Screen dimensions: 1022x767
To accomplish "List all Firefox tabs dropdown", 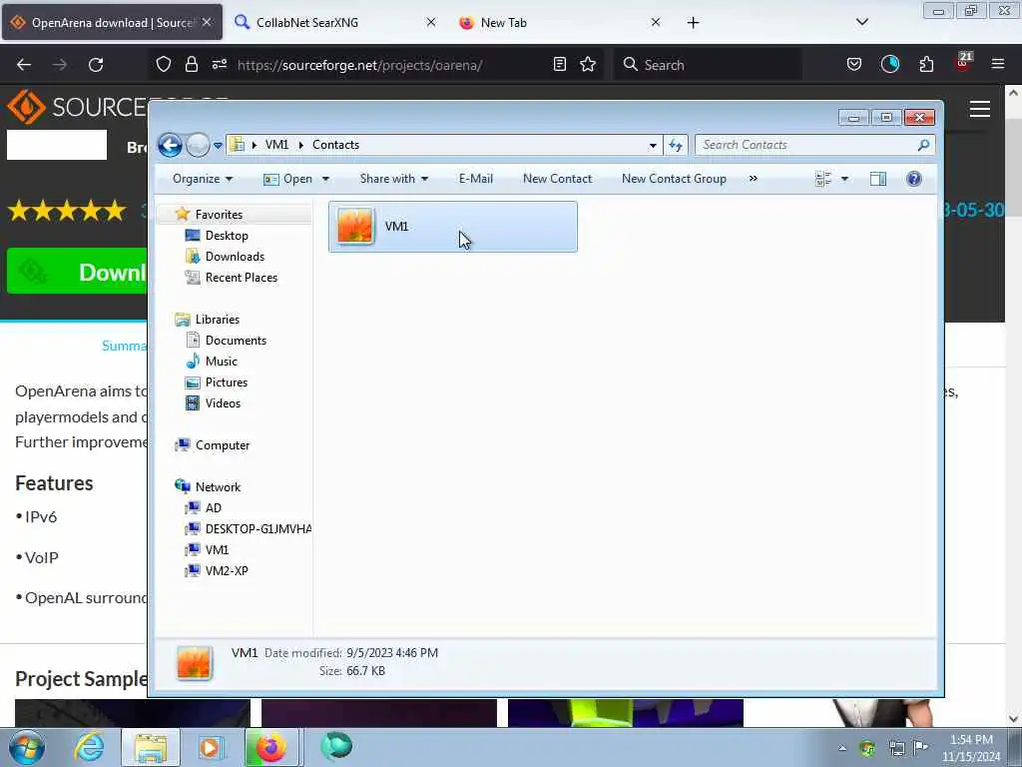I will tap(861, 22).
